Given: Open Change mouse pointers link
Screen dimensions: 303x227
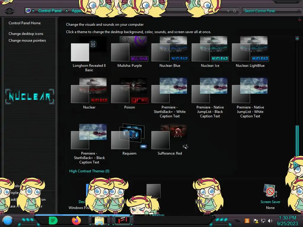Looking at the screenshot, I should pyautogui.click(x=27, y=40).
